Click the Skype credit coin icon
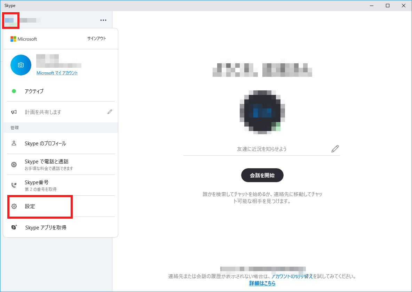The image size is (412, 292). [14, 164]
